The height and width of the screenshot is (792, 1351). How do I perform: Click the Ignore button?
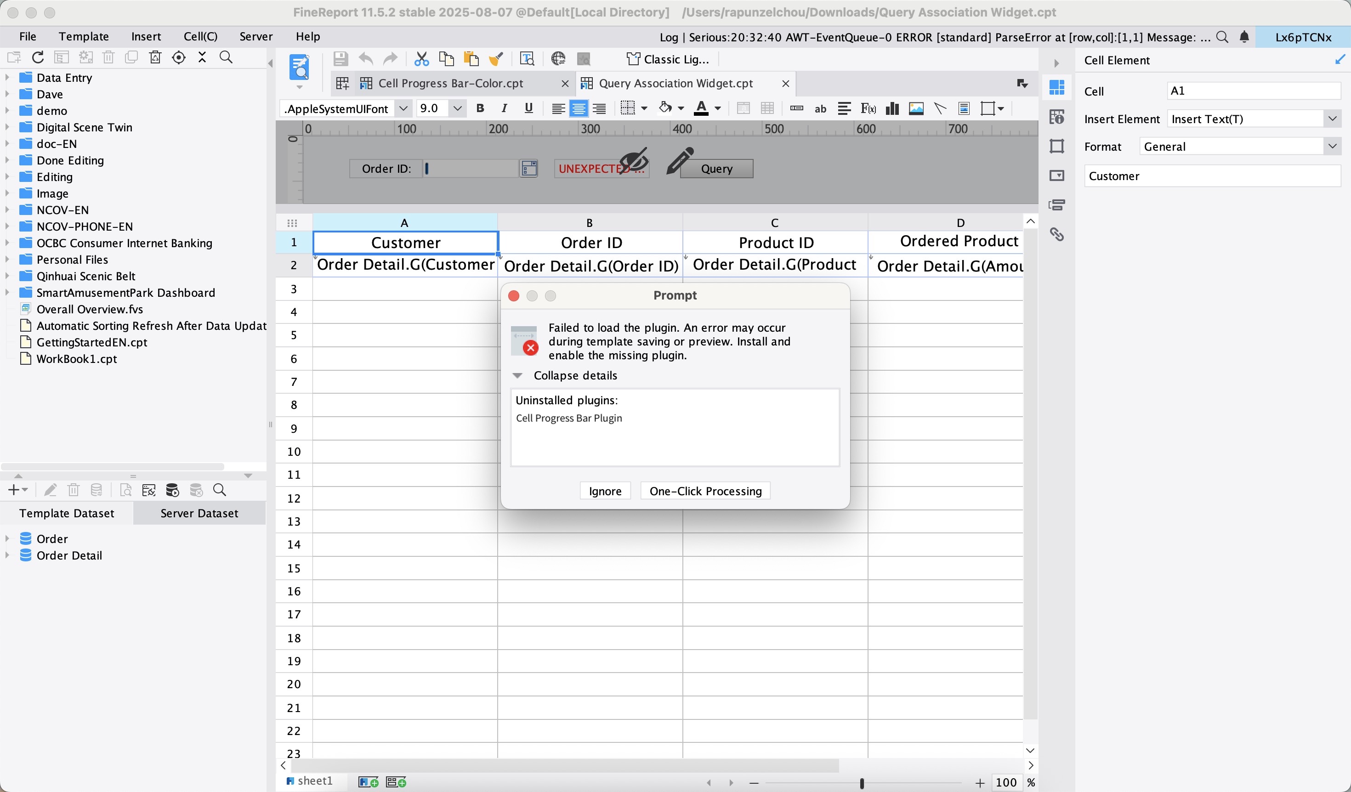click(x=605, y=491)
